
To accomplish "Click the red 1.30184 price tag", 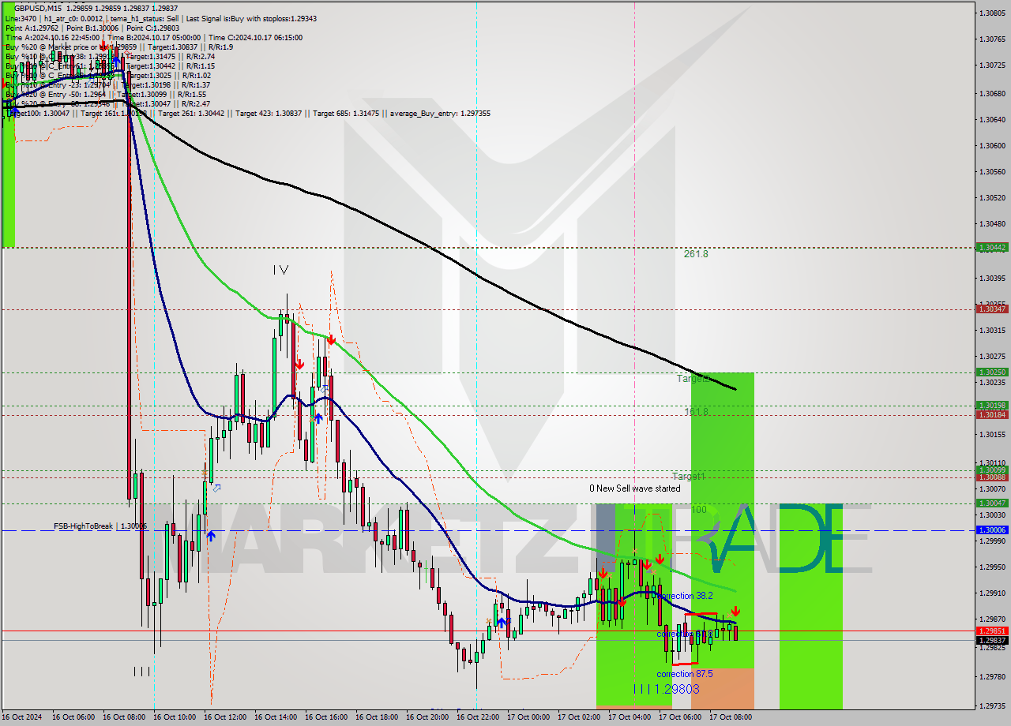I will 991,414.
